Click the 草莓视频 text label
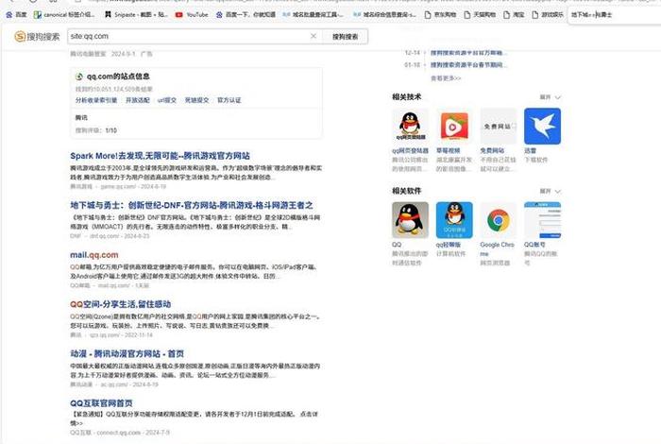Viewport: 661px width, 444px height. click(x=449, y=150)
